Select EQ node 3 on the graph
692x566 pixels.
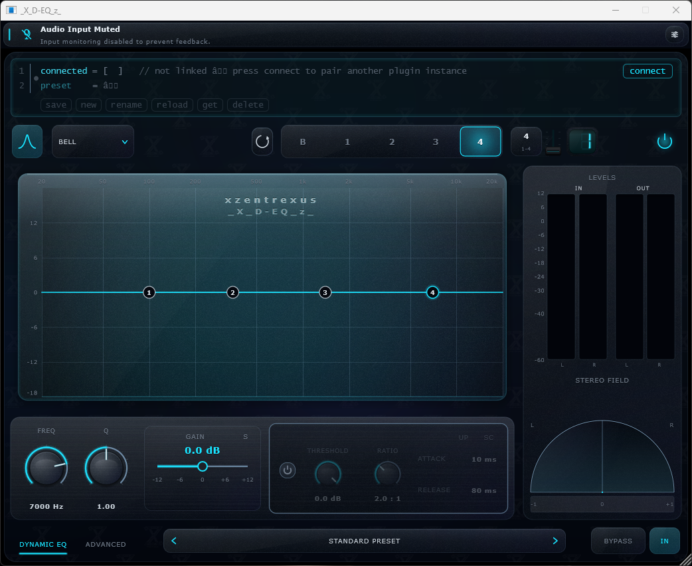coord(325,292)
